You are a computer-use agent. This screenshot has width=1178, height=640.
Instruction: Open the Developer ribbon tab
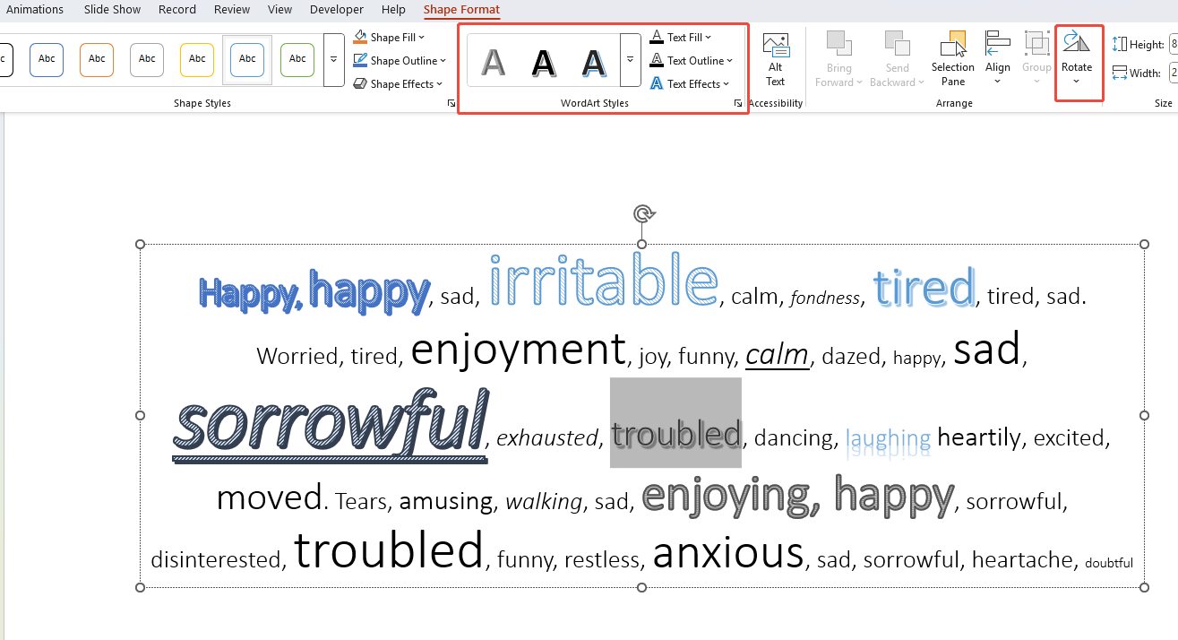click(336, 9)
